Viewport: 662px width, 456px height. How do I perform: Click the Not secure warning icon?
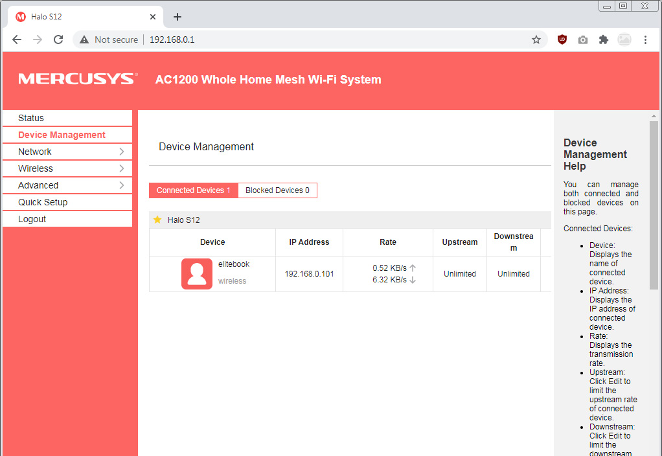[x=84, y=40]
